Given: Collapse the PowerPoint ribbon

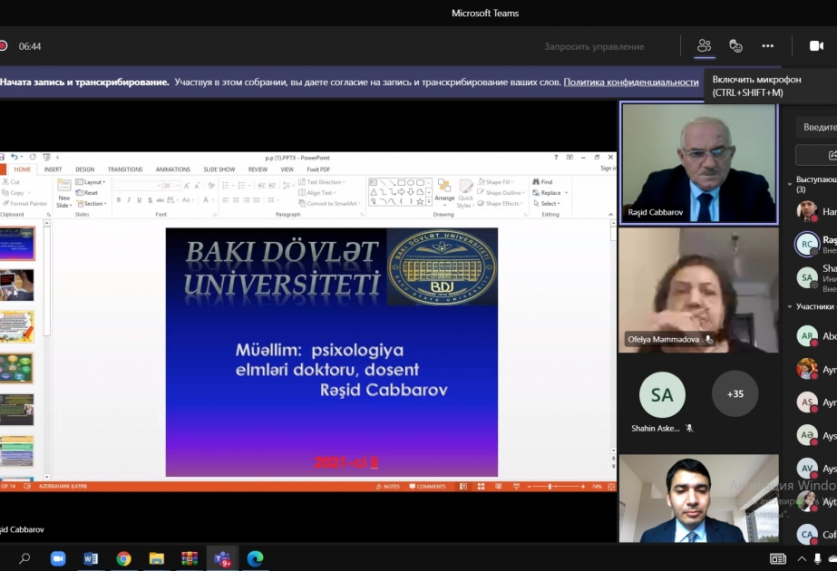Looking at the screenshot, I should click(x=610, y=215).
